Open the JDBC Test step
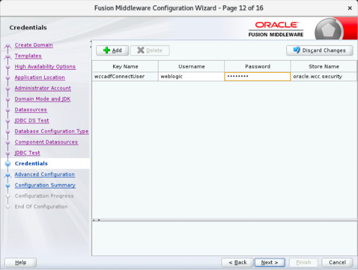 tap(27, 152)
